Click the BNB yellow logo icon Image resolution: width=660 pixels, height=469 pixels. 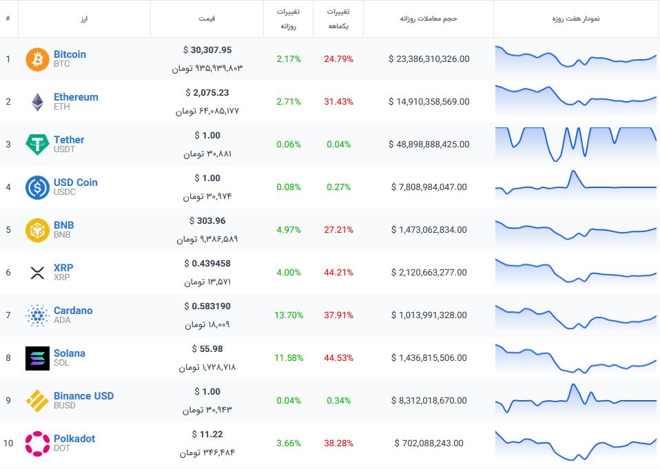click(x=37, y=230)
